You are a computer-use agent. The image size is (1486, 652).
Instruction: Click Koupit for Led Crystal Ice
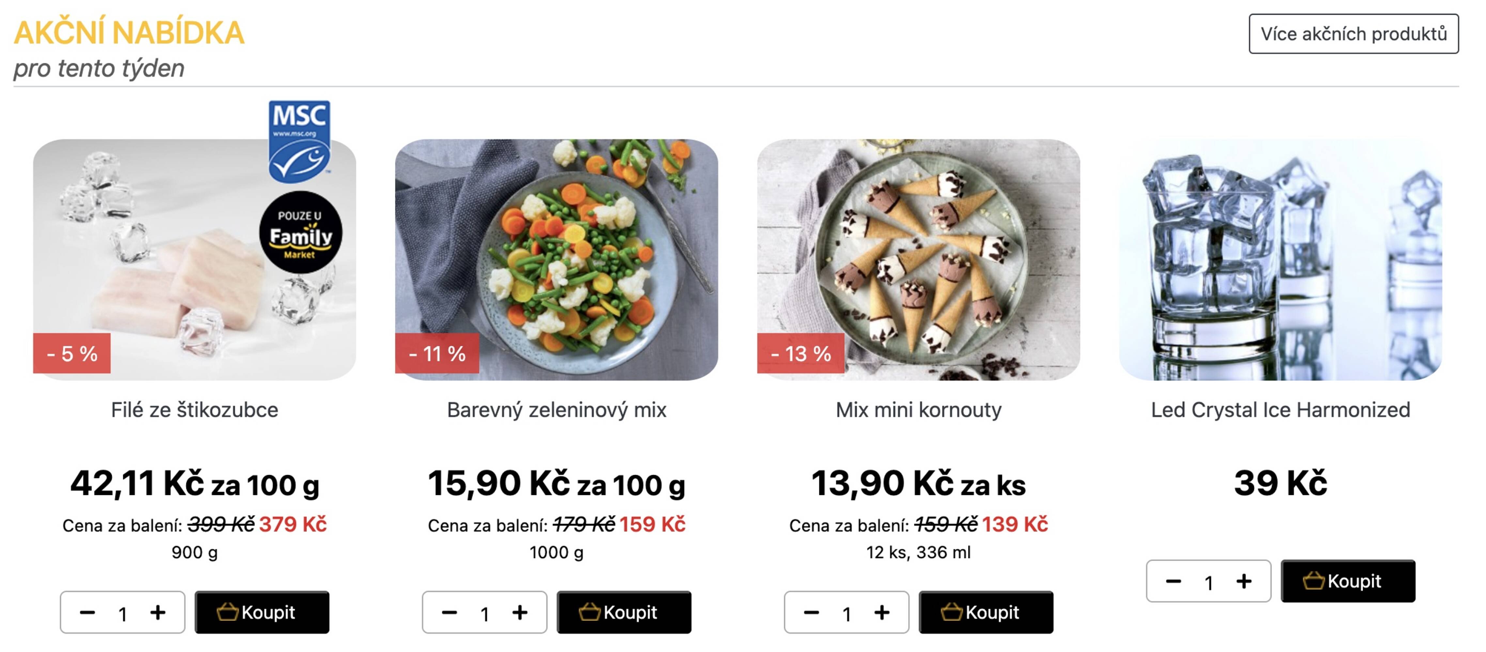click(1348, 581)
